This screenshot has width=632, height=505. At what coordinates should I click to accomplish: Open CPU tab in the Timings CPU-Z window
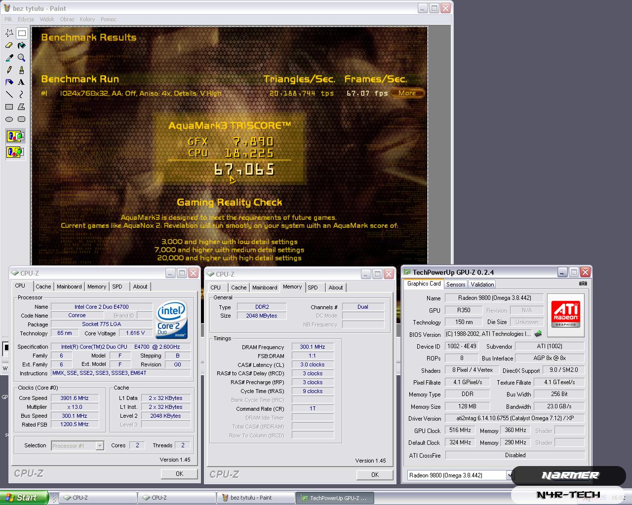pyautogui.click(x=216, y=288)
